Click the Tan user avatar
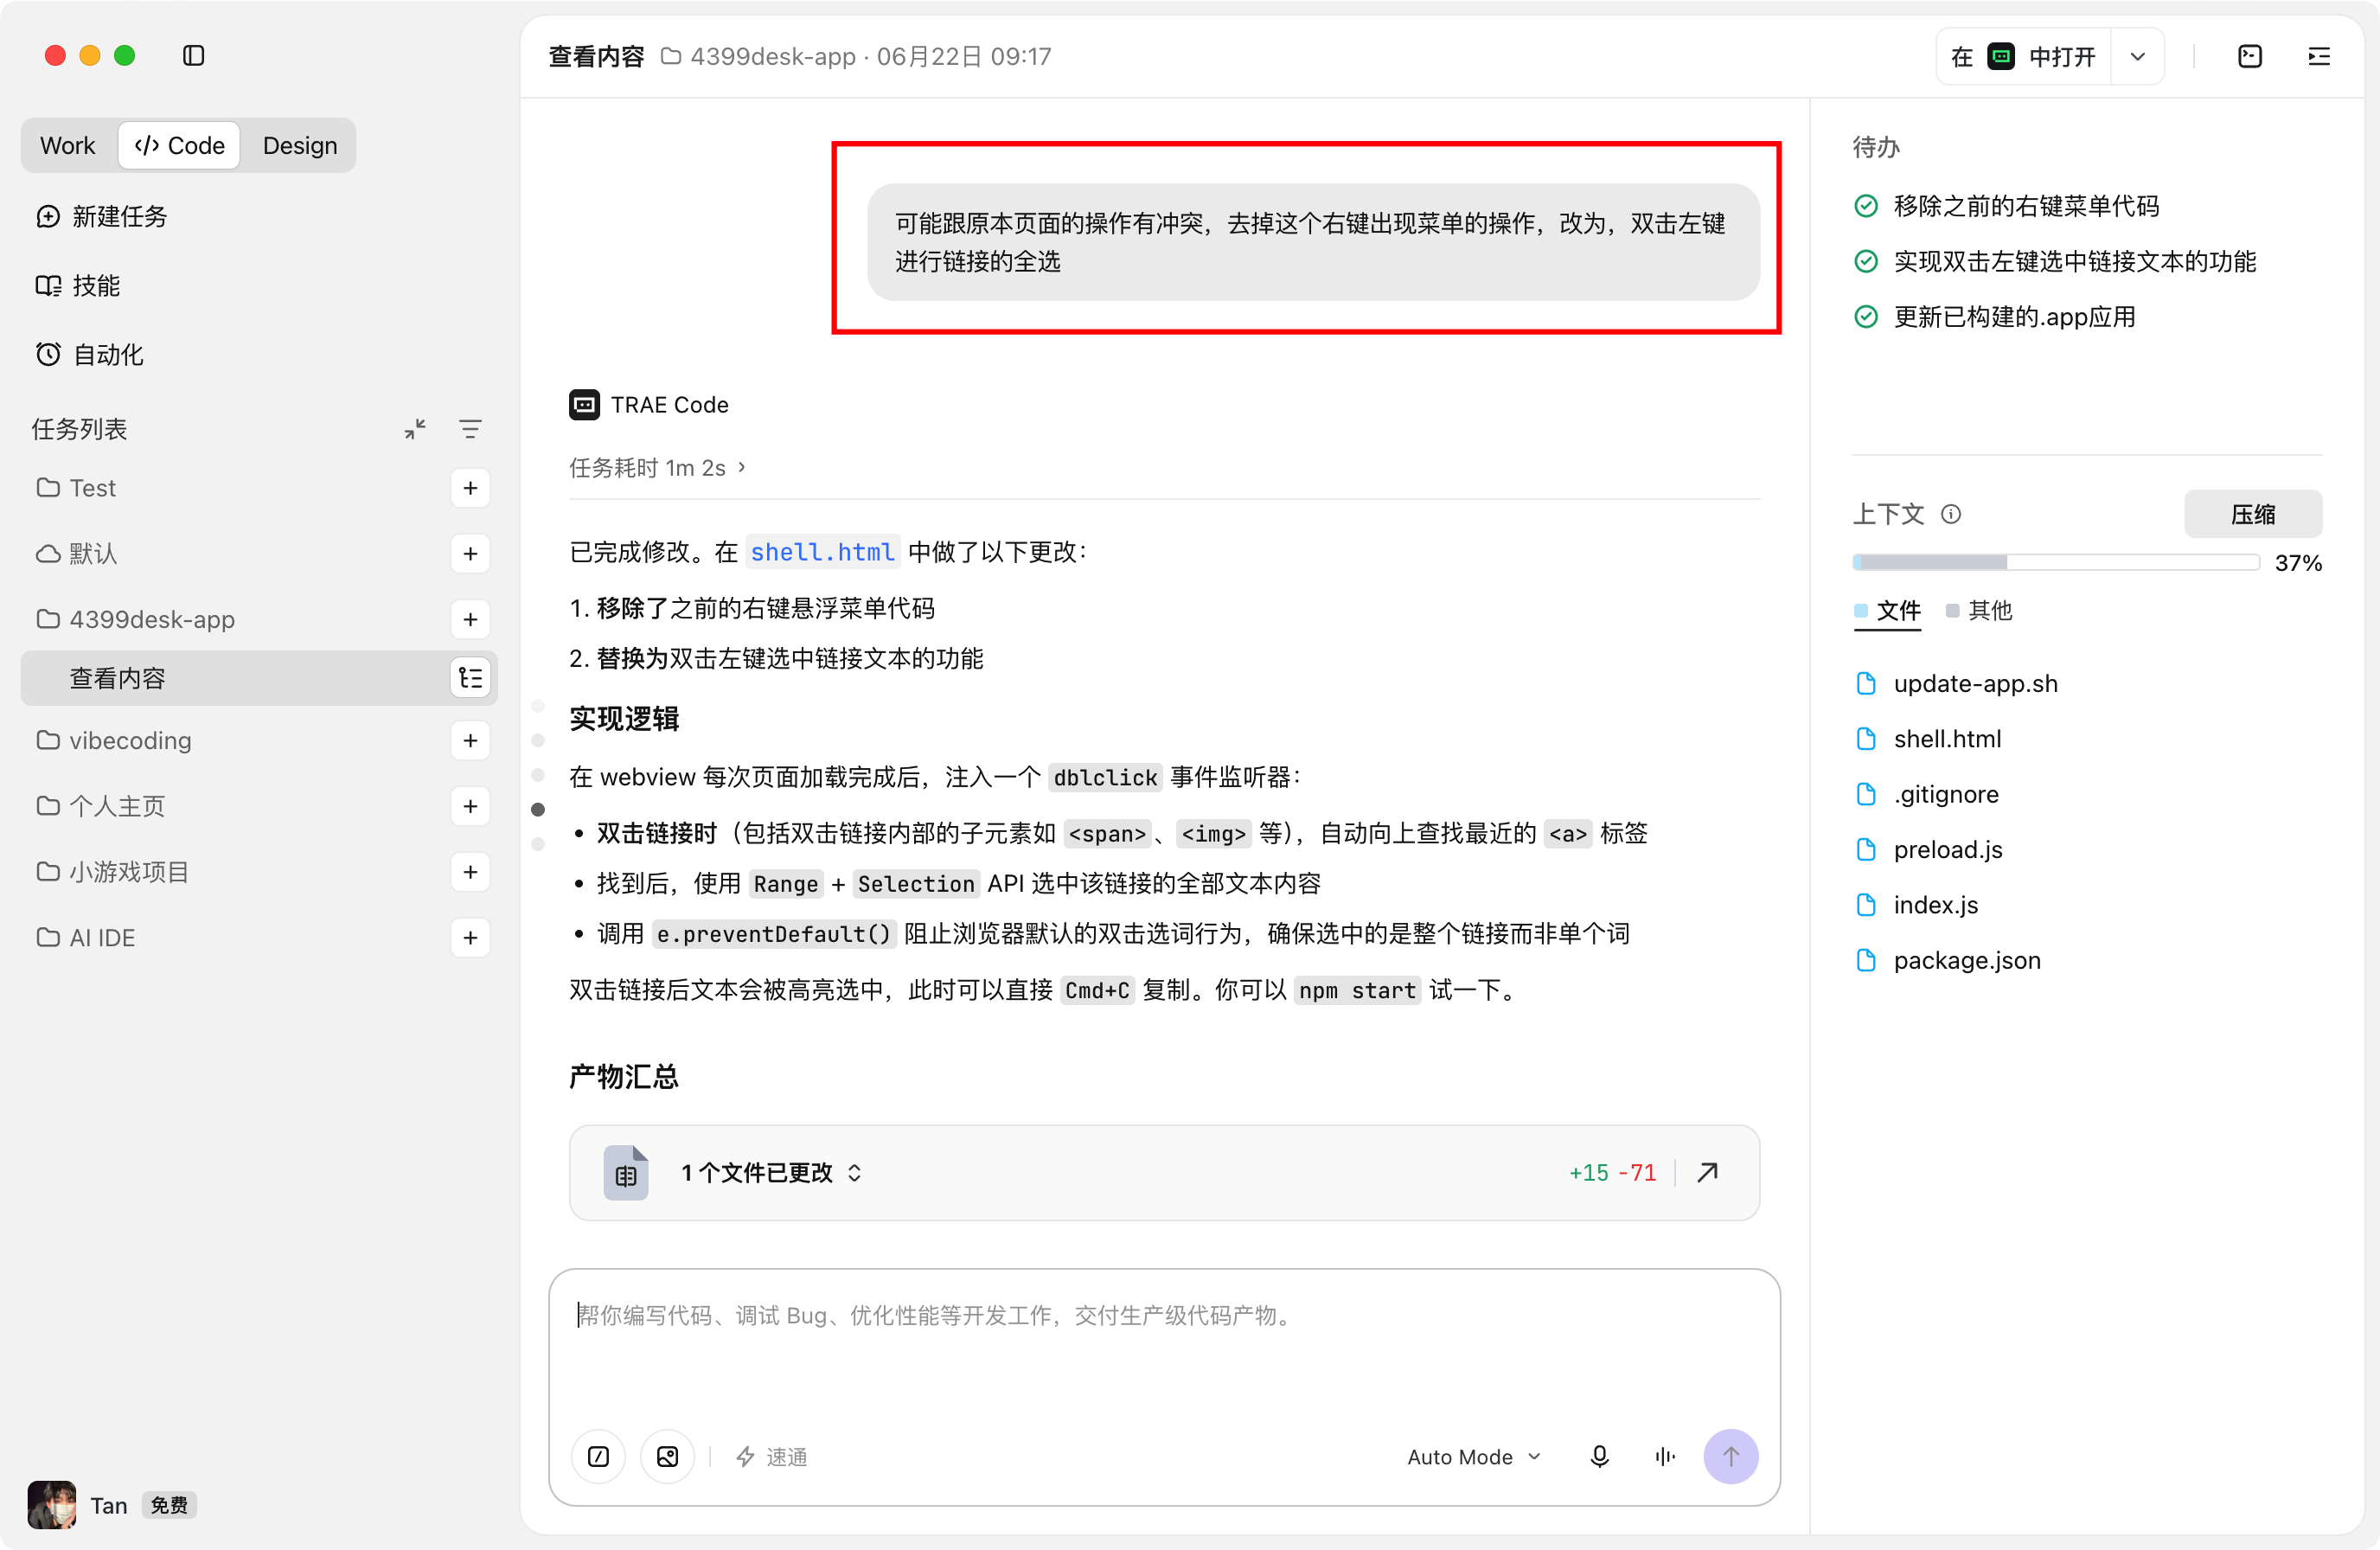The height and width of the screenshot is (1550, 2380). pos(52,1505)
